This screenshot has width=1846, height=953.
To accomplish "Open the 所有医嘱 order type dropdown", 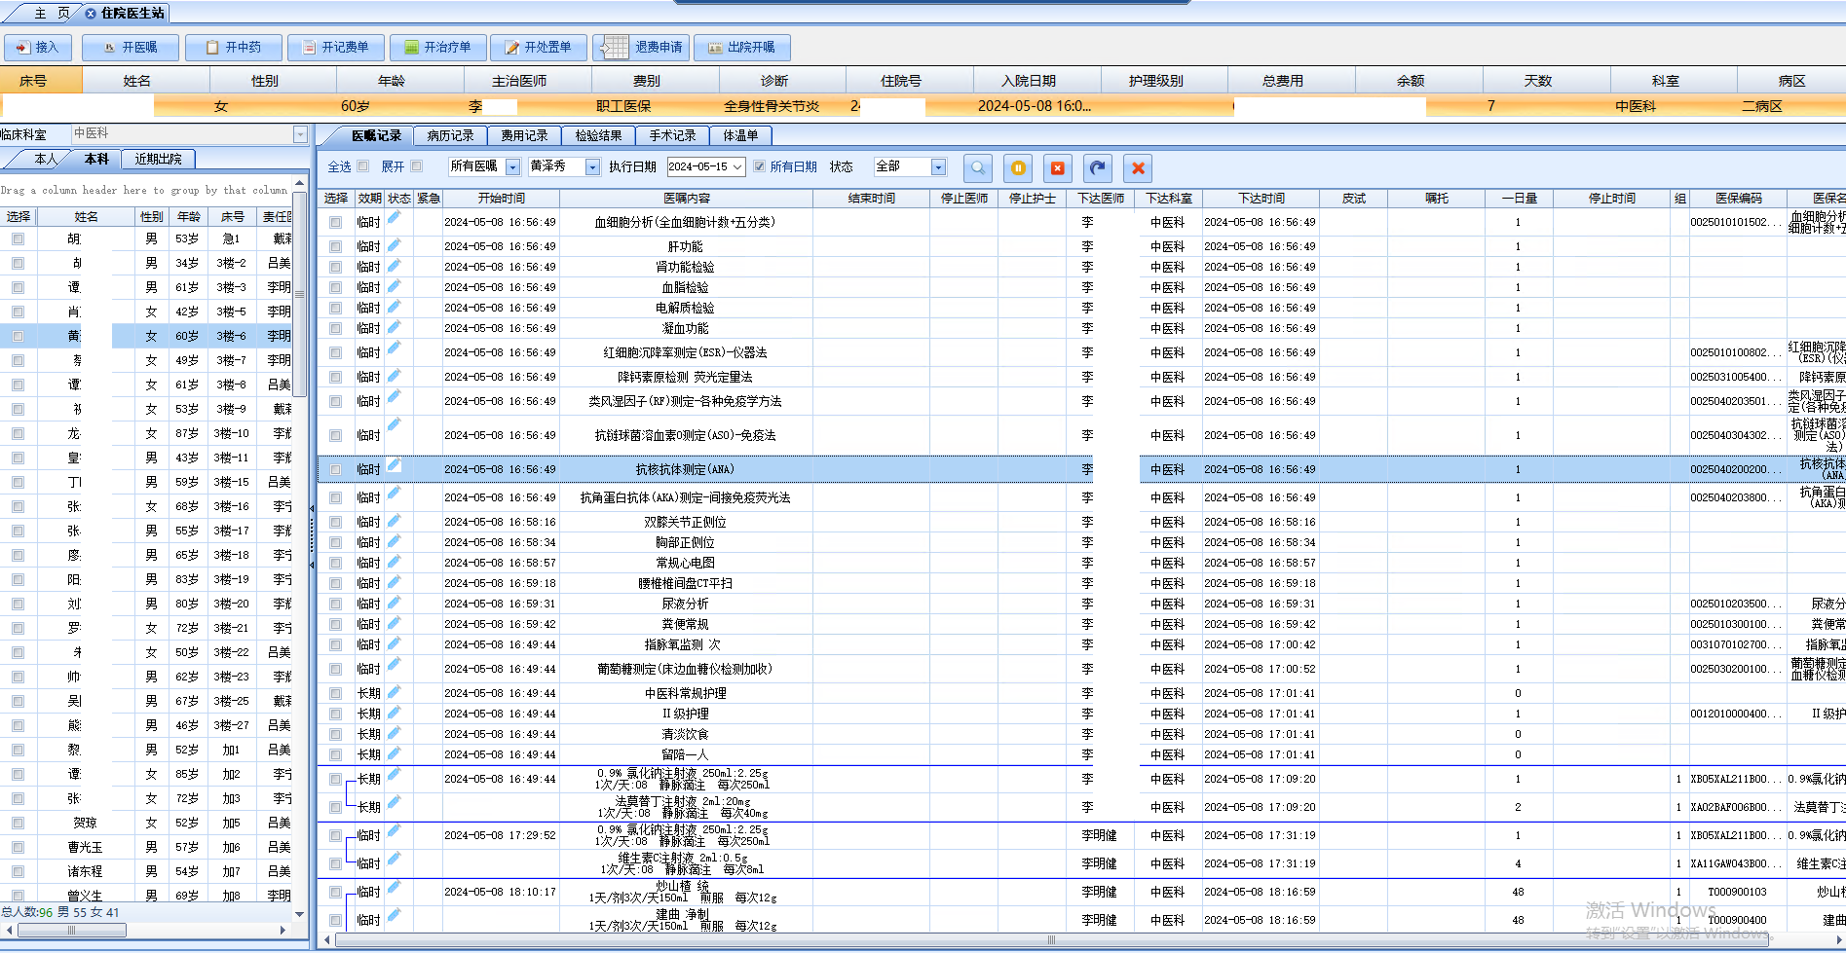I will (513, 167).
